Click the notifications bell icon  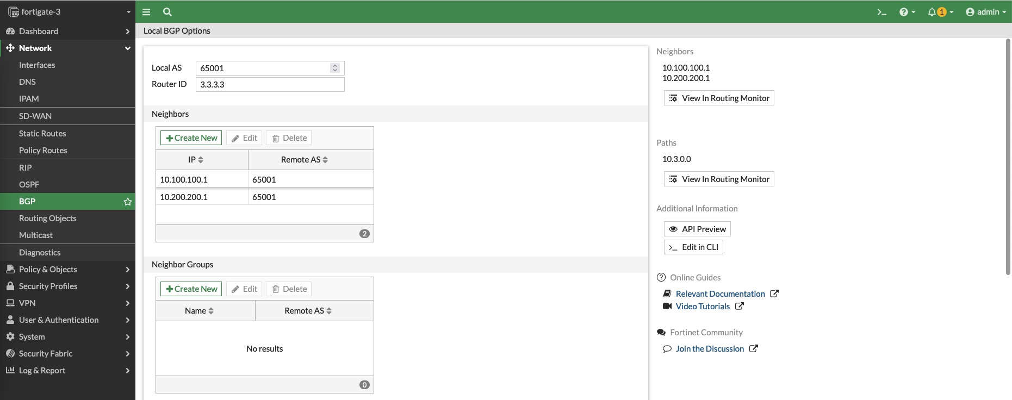932,12
